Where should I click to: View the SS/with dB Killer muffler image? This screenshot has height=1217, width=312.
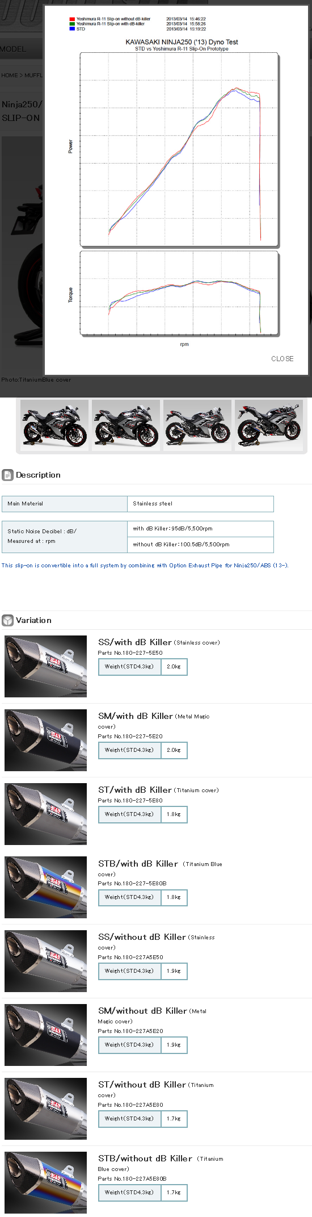click(46, 666)
